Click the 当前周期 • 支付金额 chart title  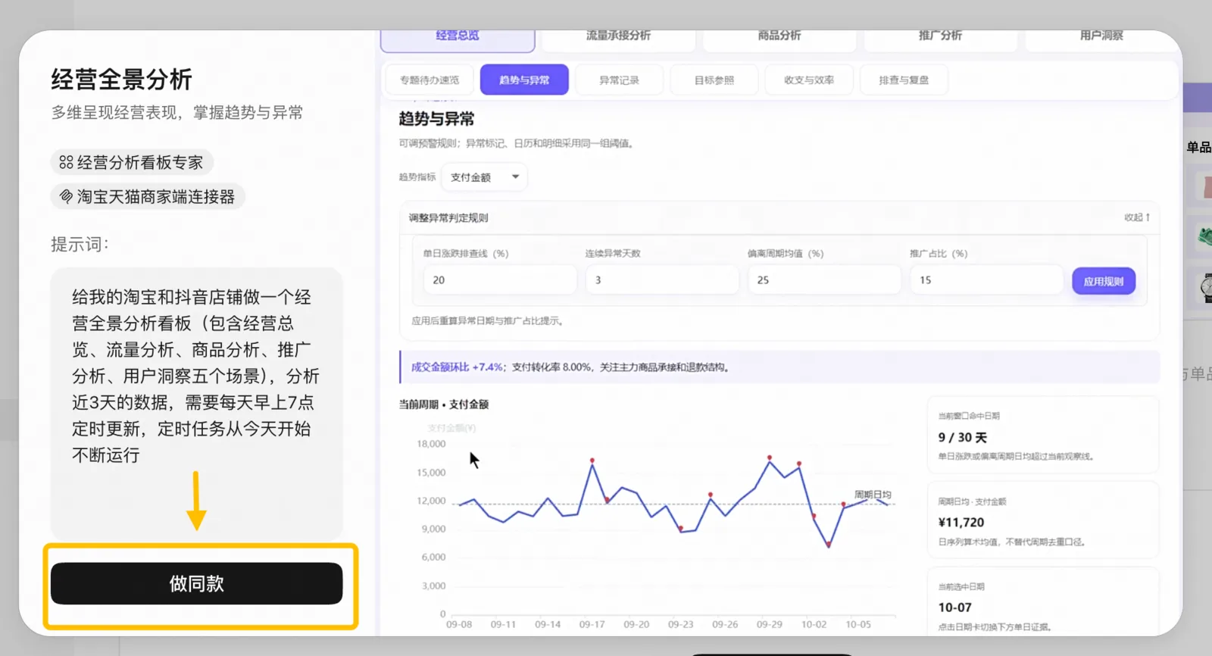444,405
